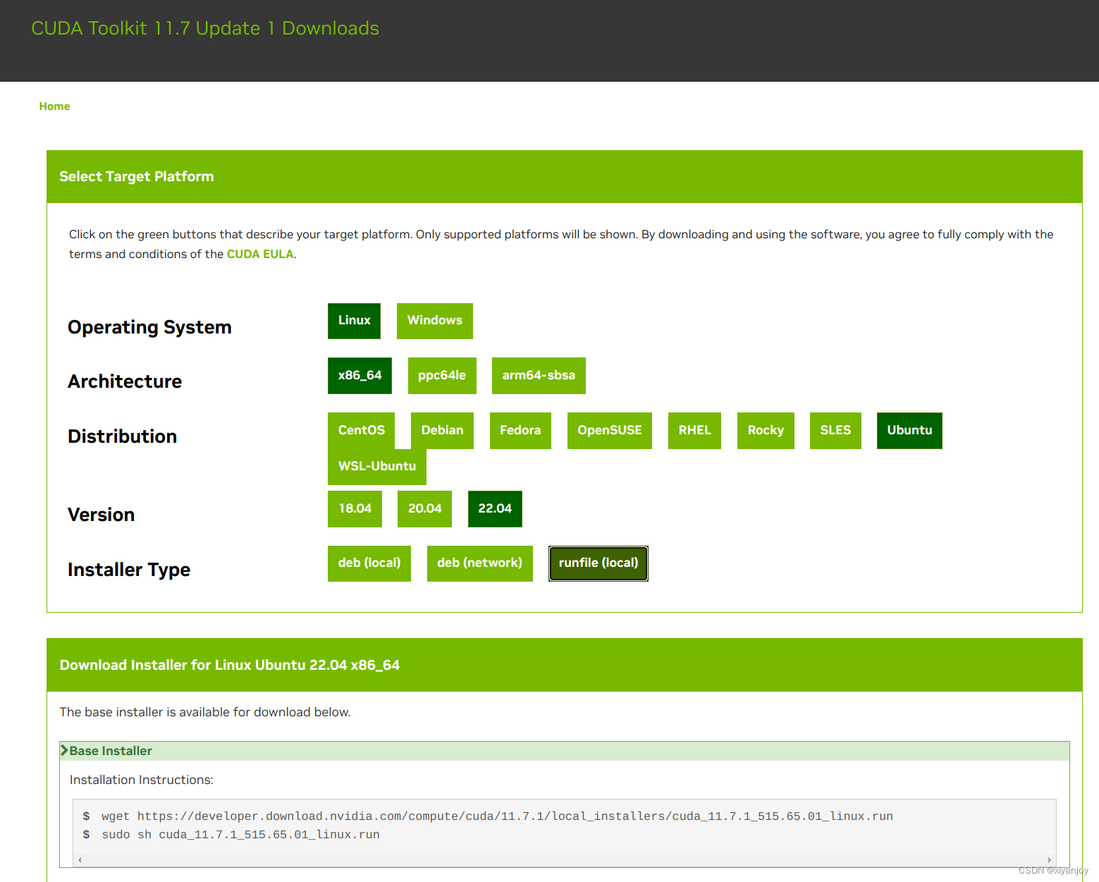Choose runfile (local) installer type

click(x=598, y=563)
